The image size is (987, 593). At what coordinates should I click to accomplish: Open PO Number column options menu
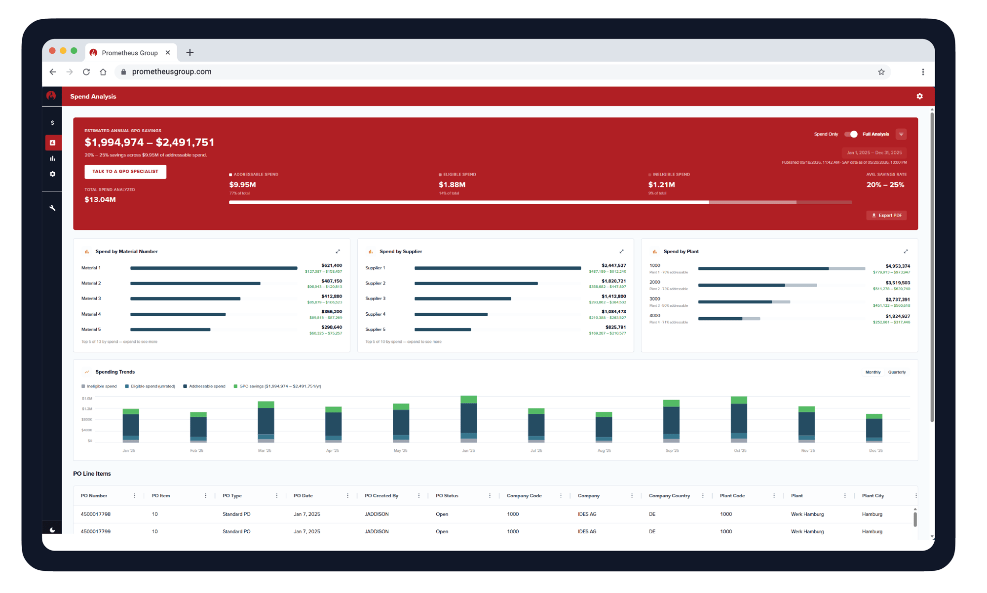[135, 496]
